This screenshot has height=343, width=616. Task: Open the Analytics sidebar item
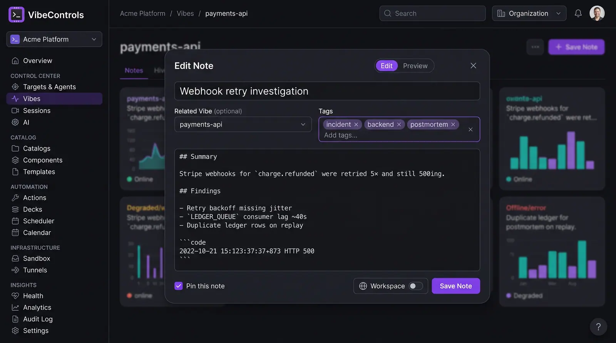(x=54, y=308)
